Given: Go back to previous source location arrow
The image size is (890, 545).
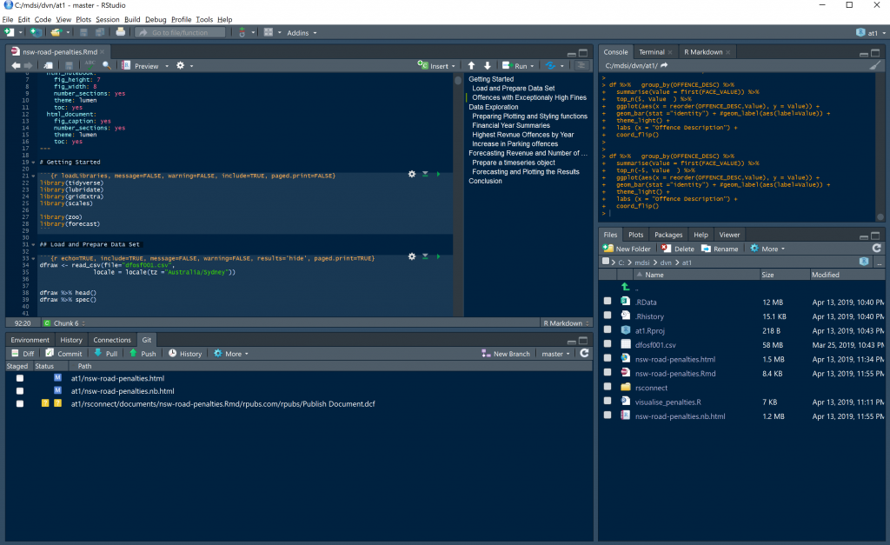Looking at the screenshot, I should (16, 66).
